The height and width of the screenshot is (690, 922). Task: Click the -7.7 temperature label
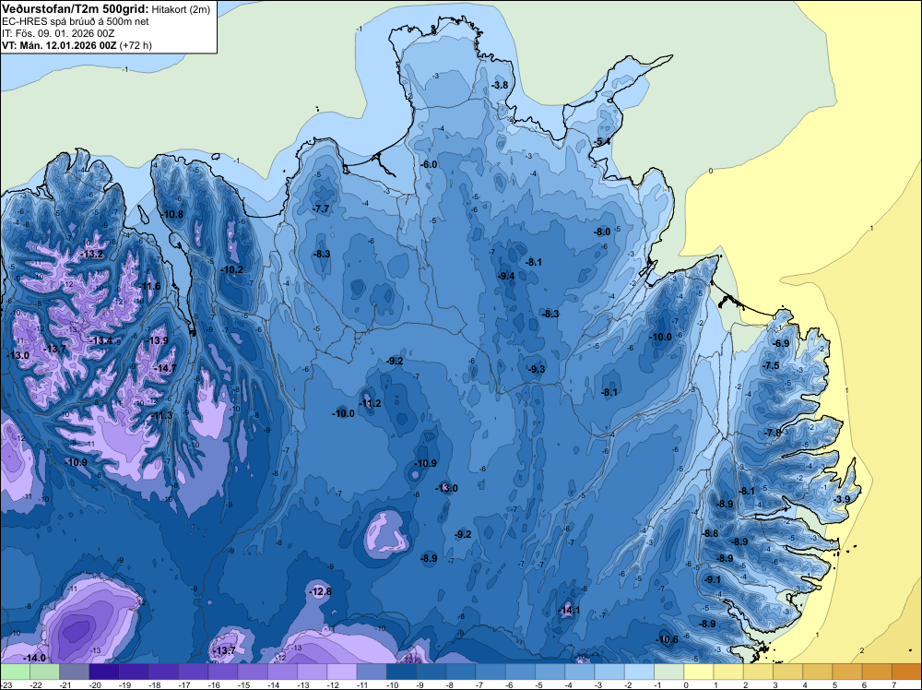tap(321, 208)
